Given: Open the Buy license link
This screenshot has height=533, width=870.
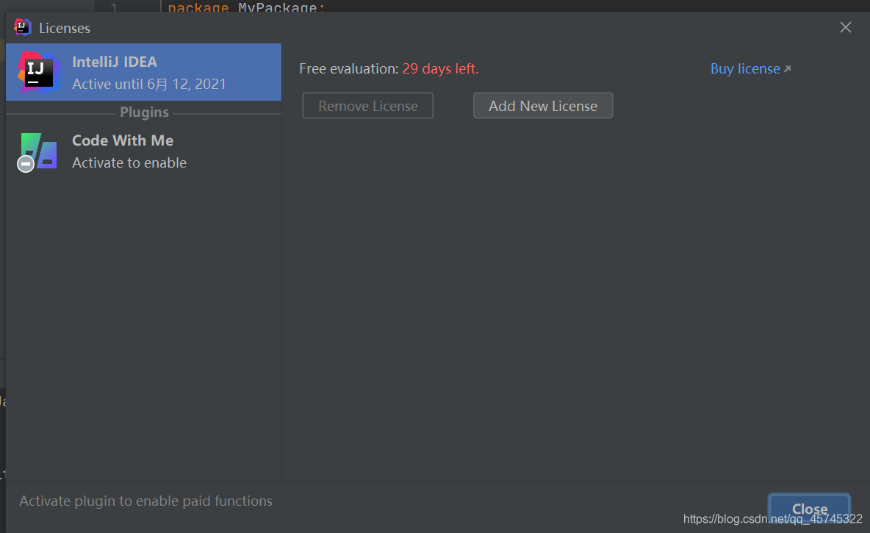Looking at the screenshot, I should [751, 69].
